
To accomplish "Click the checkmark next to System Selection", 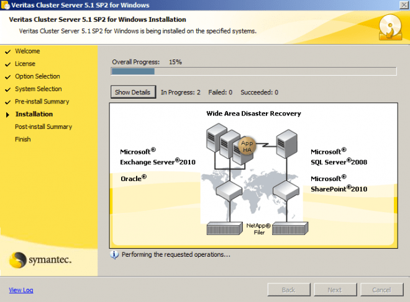I will (x=8, y=89).
